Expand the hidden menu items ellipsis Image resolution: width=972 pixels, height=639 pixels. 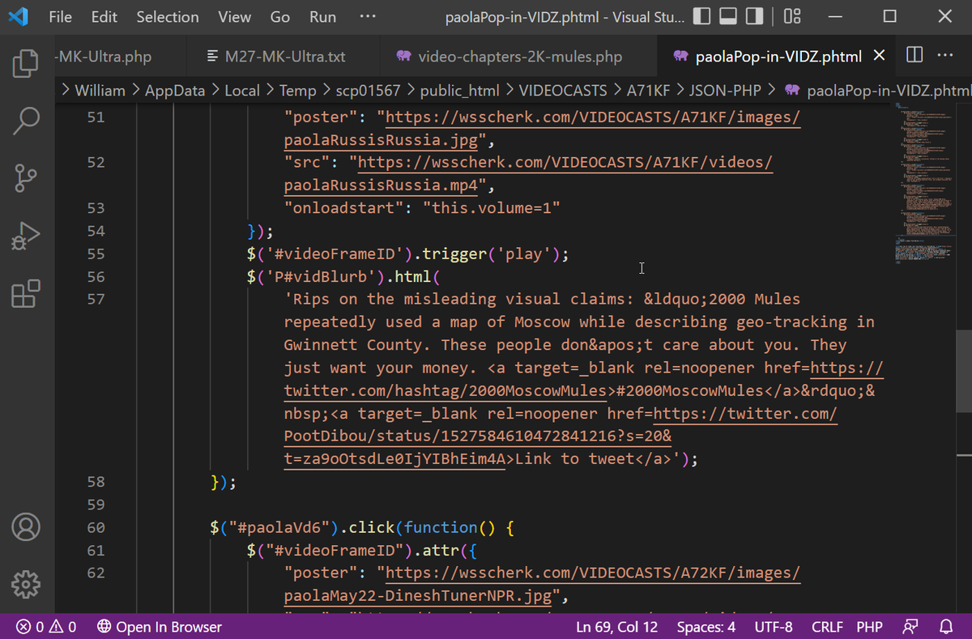pos(368,16)
